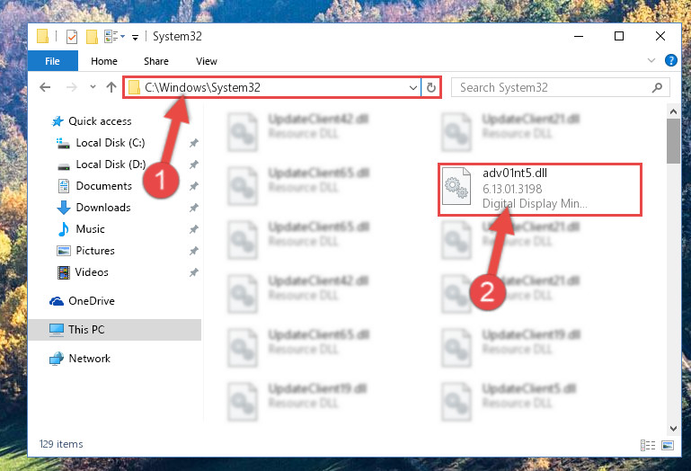The height and width of the screenshot is (471, 691).
Task: Select the adv01nt5.dll file name
Action: [515, 173]
